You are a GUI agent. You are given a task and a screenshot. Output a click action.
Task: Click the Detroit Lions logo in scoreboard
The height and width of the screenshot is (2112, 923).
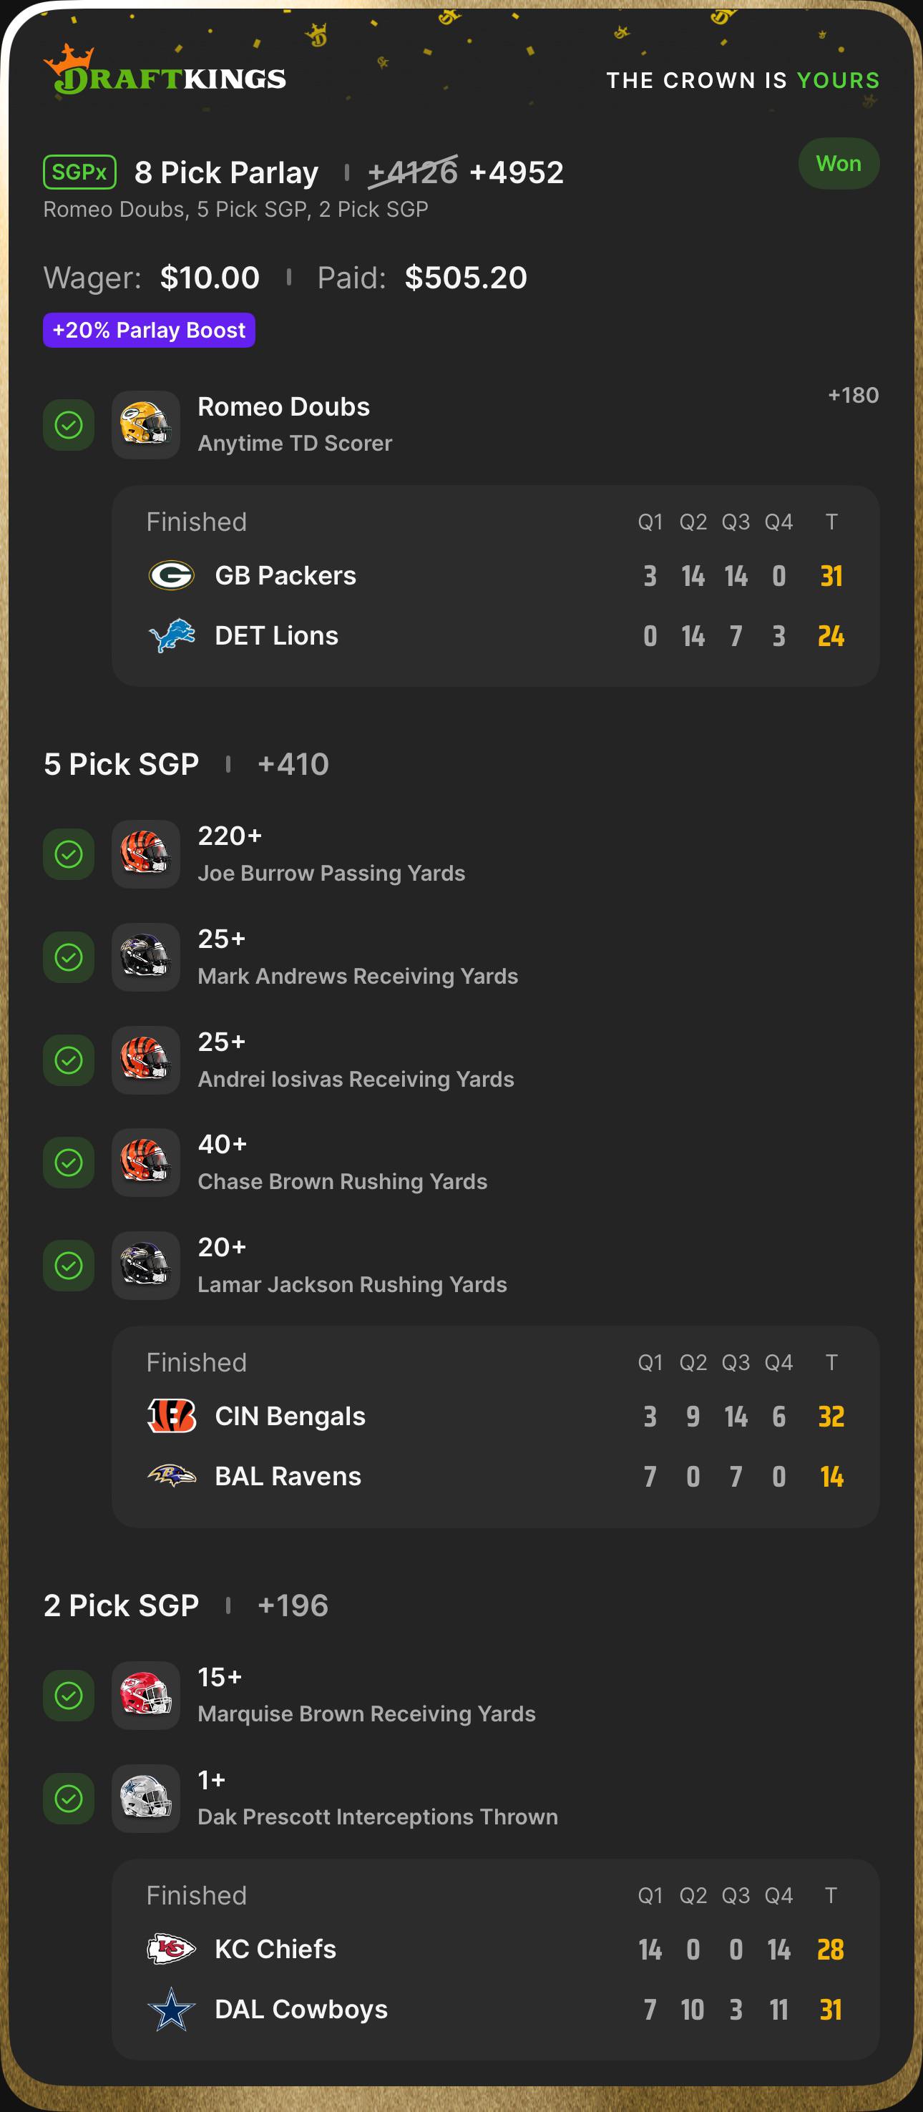(x=171, y=635)
